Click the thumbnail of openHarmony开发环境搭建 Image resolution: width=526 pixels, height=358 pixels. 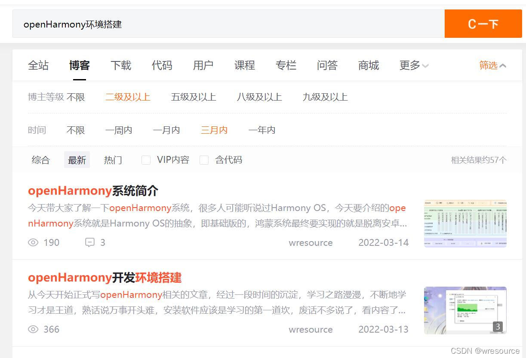(465, 310)
